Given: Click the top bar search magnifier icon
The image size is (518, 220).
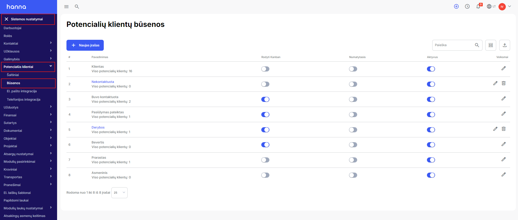Looking at the screenshot, I should (77, 7).
